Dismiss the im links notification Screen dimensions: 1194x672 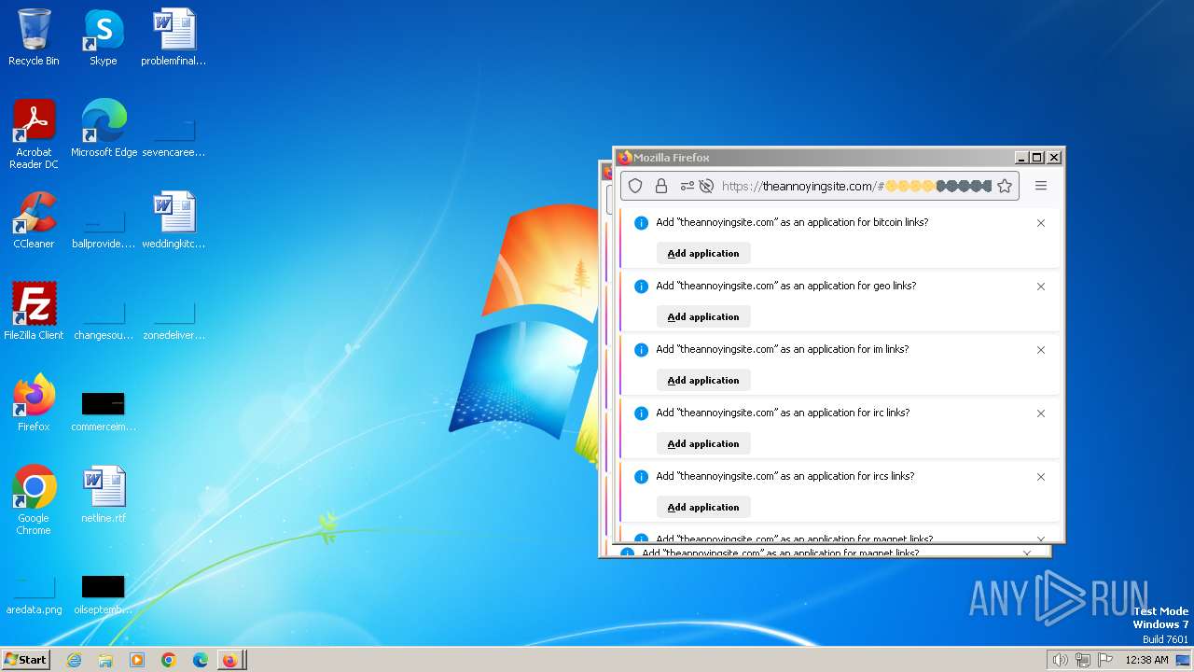coord(1041,350)
